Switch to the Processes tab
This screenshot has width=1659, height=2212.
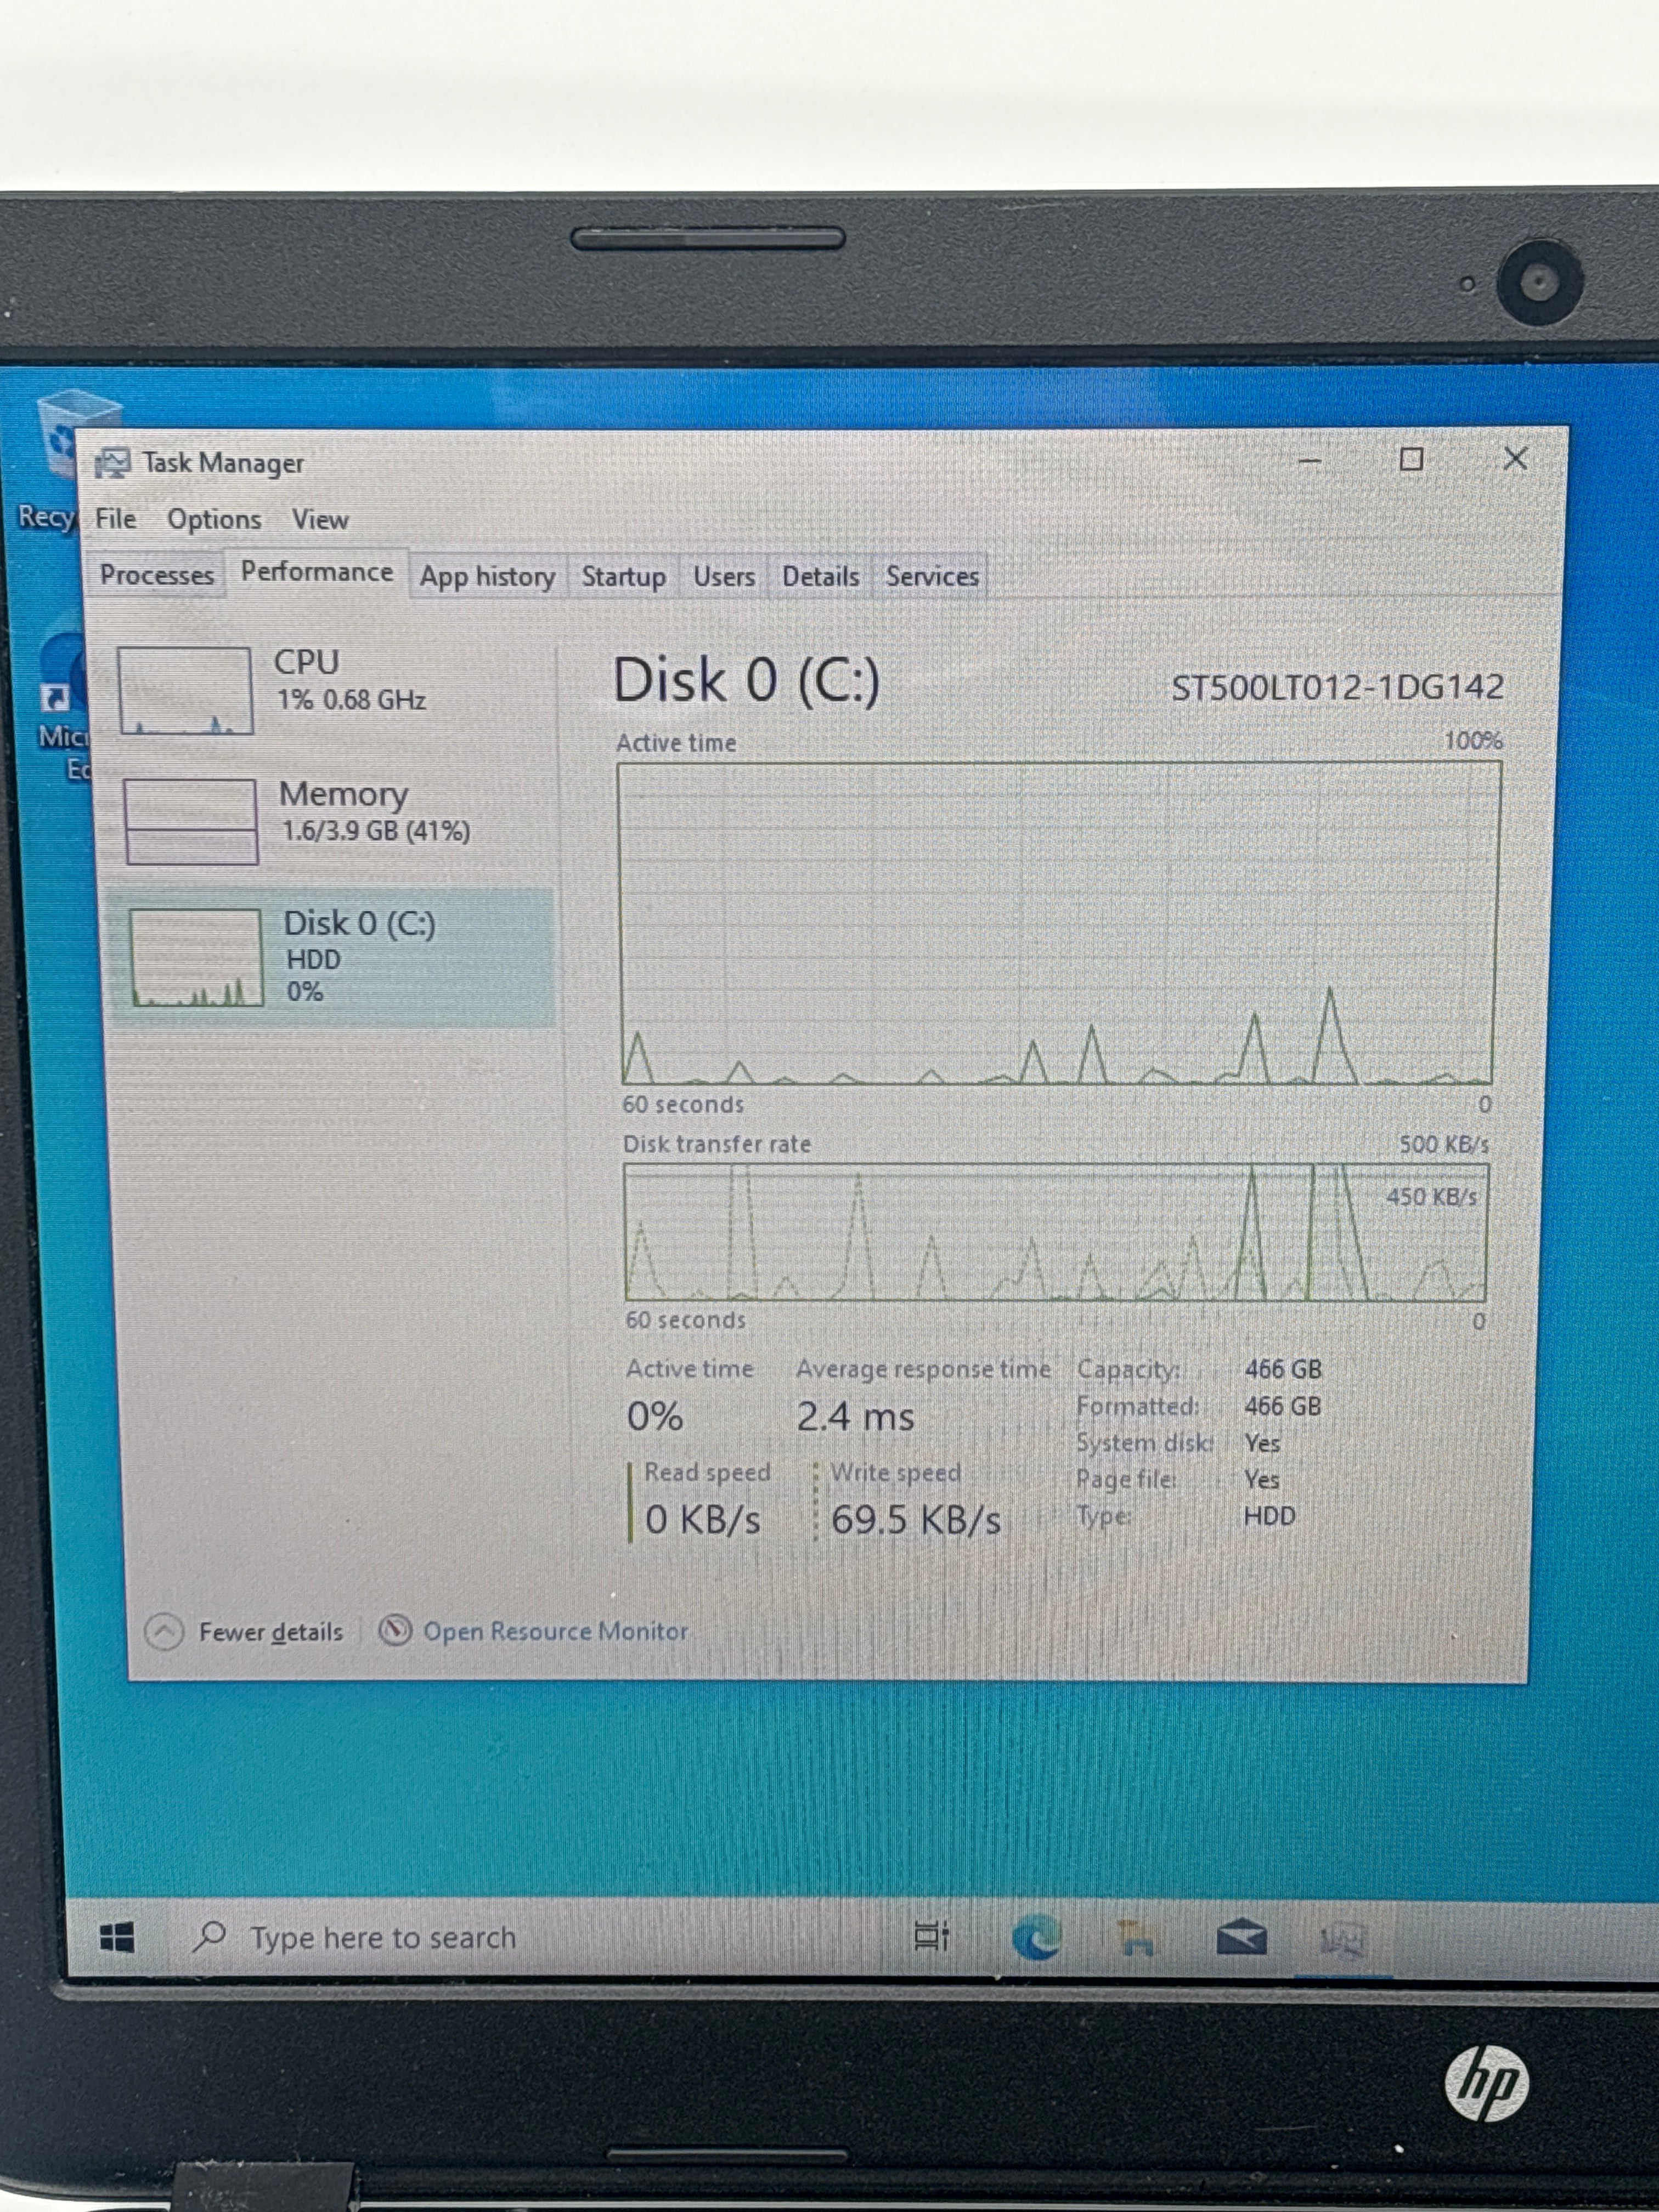coord(156,576)
